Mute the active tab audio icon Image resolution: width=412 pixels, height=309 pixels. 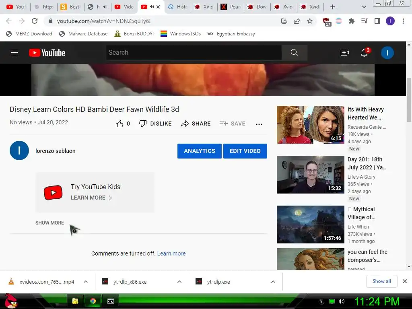[x=152, y=7]
